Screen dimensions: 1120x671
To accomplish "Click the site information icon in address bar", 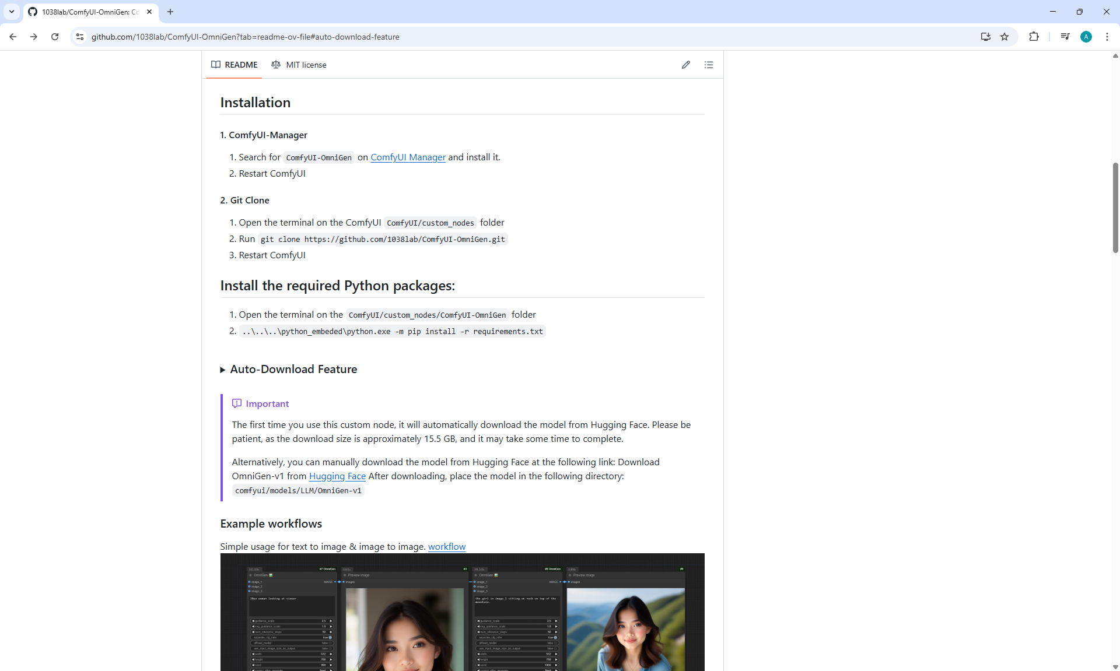I will point(80,37).
